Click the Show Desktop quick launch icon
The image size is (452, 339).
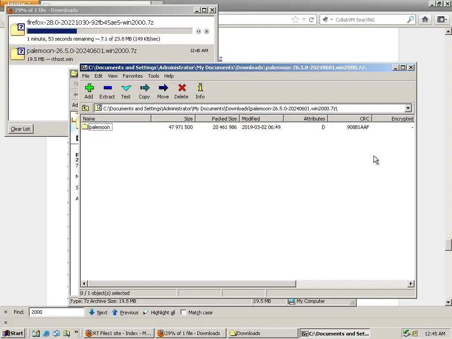pyautogui.click(x=36, y=333)
